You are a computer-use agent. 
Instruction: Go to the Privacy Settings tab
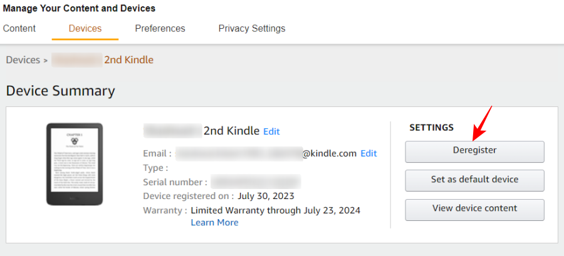click(x=252, y=29)
